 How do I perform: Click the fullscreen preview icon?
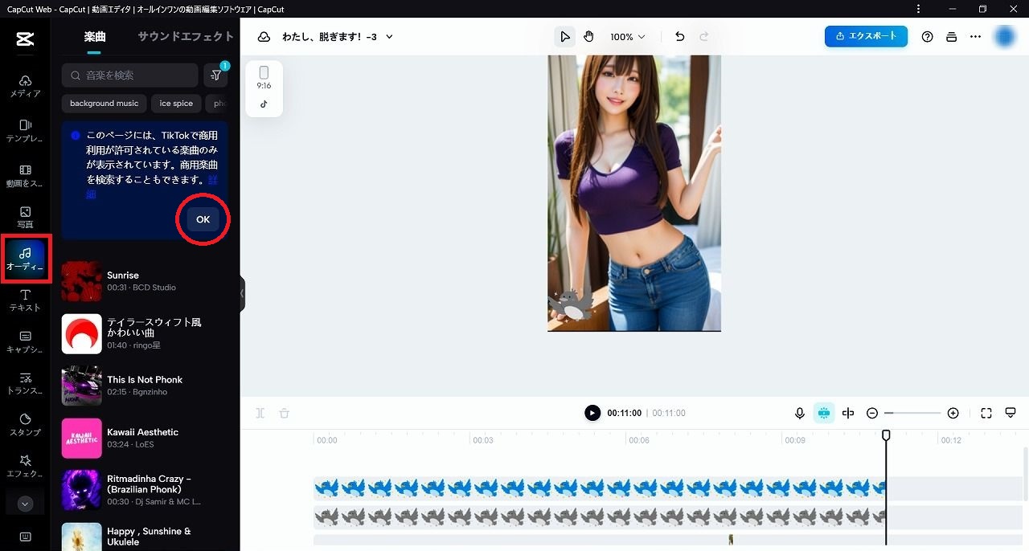pyautogui.click(x=986, y=413)
